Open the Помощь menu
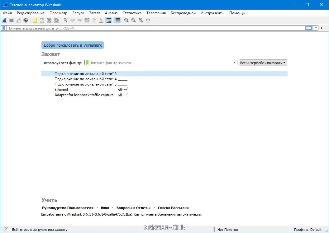Screen dimensions: 329x233 237,13
